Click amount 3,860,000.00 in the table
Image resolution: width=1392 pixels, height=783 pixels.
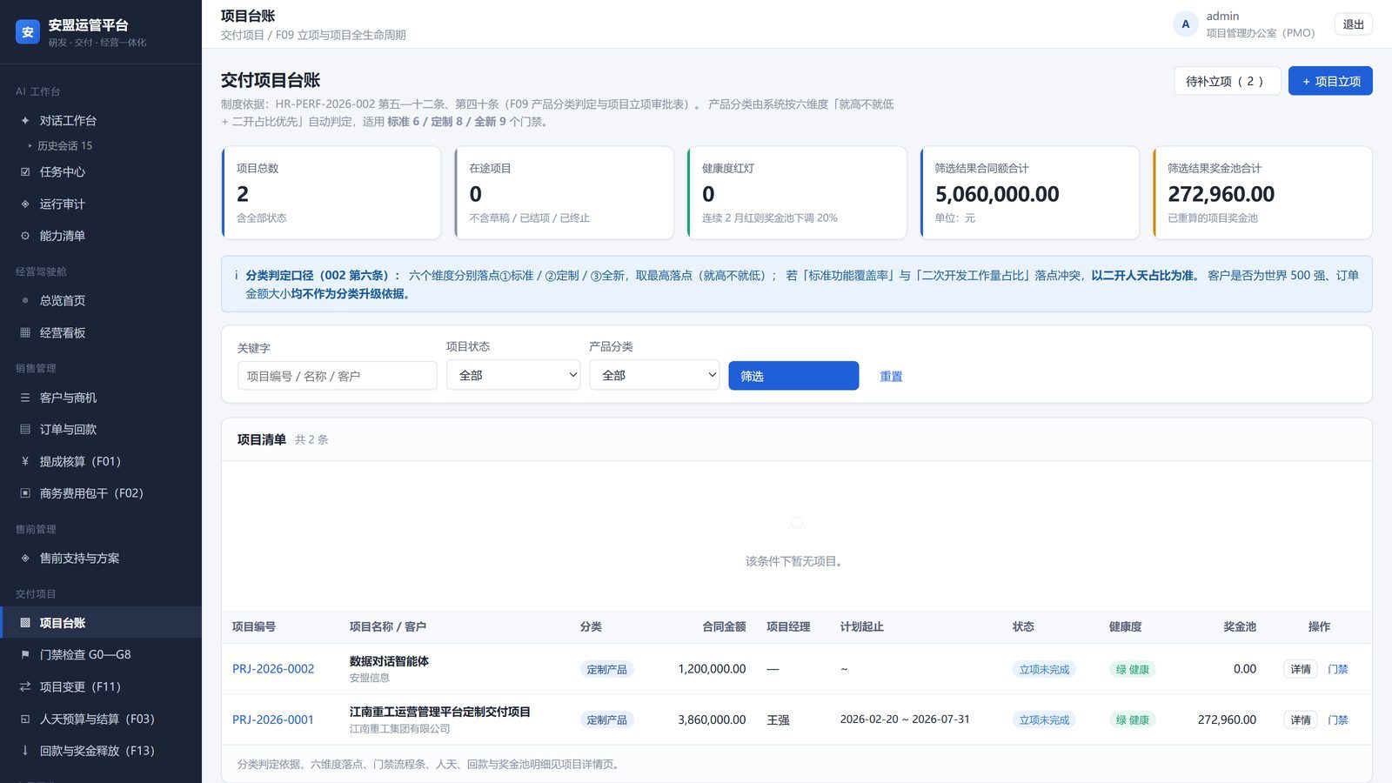click(712, 719)
